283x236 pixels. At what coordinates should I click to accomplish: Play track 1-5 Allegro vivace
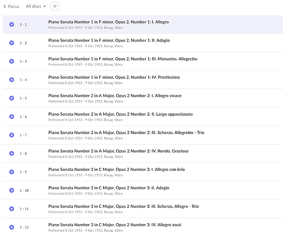point(11,98)
